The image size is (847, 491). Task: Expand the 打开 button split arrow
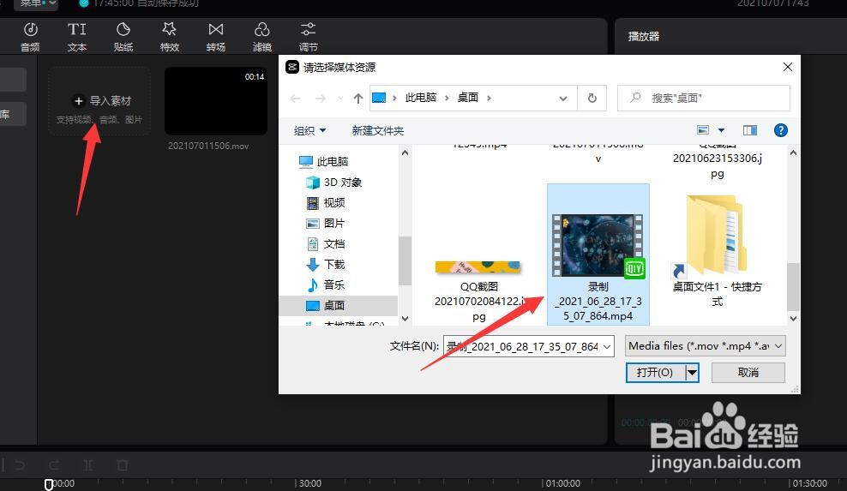click(692, 372)
